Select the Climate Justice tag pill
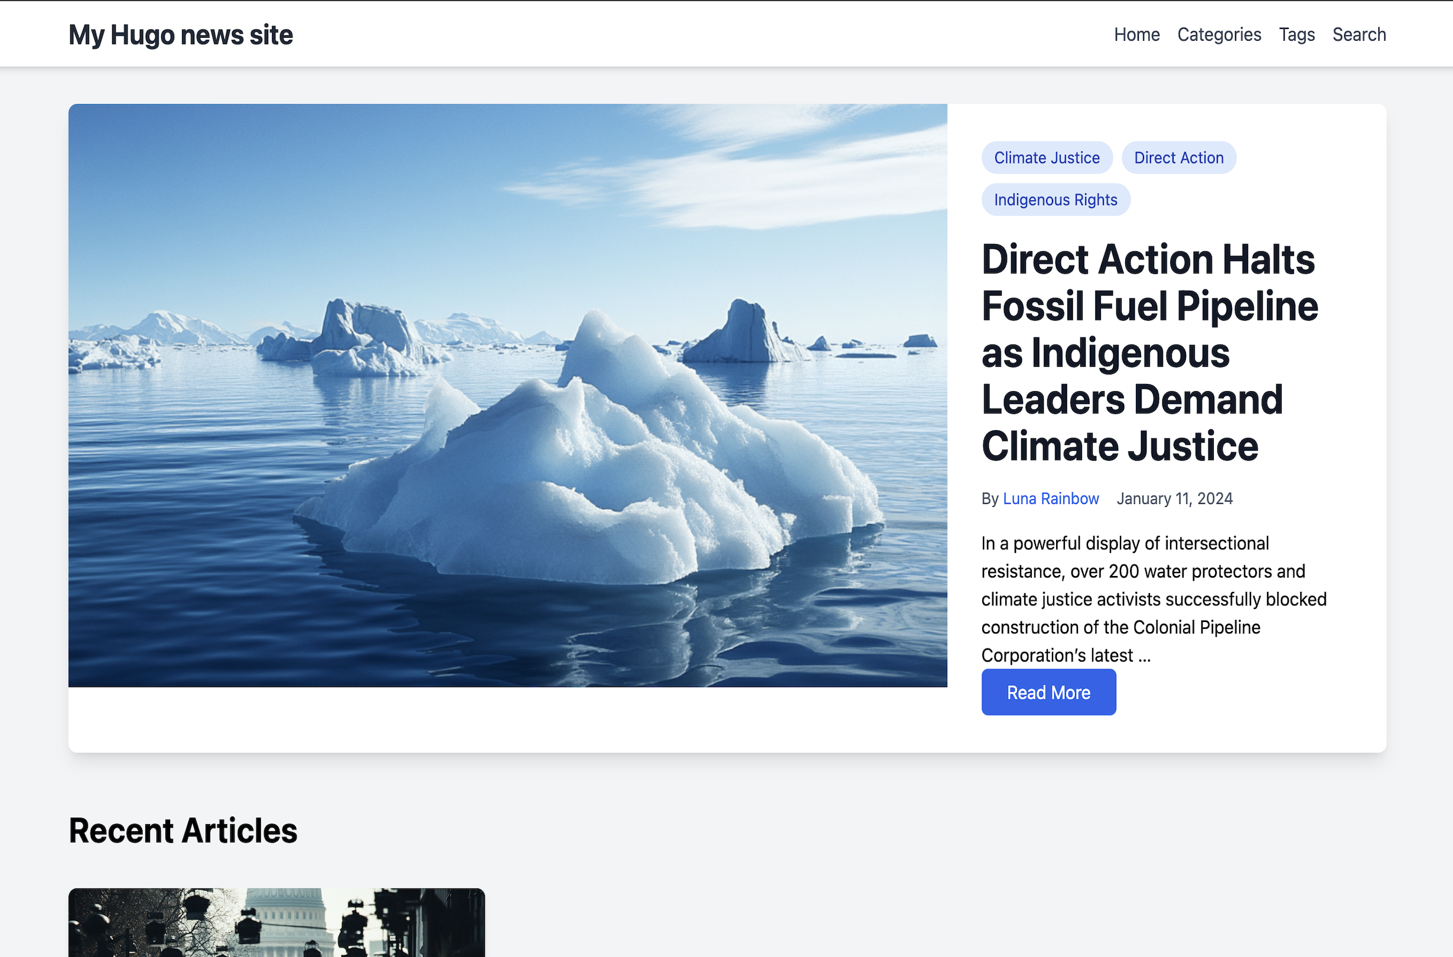 click(x=1047, y=158)
